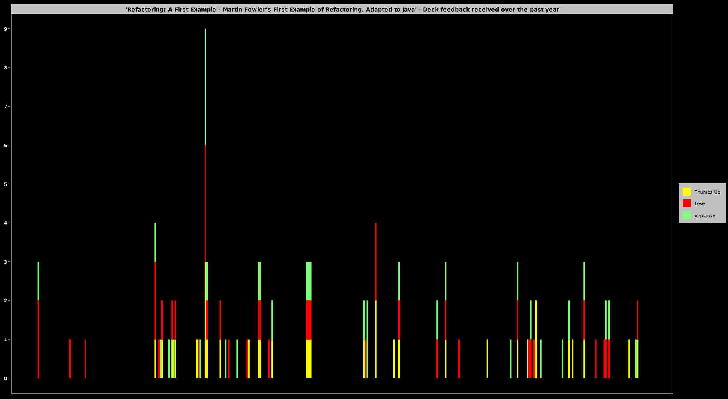Viewport: 728px width, 399px height.
Task: Click the y-axis label 0
Action: point(6,378)
